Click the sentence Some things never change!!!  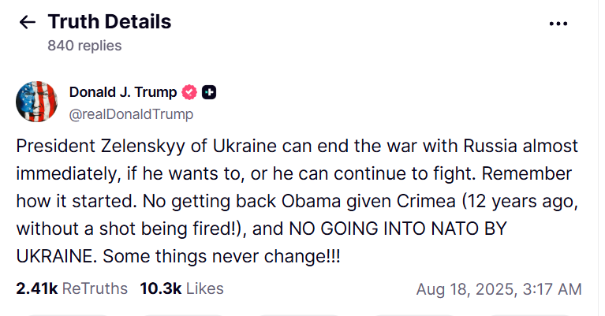tap(222, 257)
